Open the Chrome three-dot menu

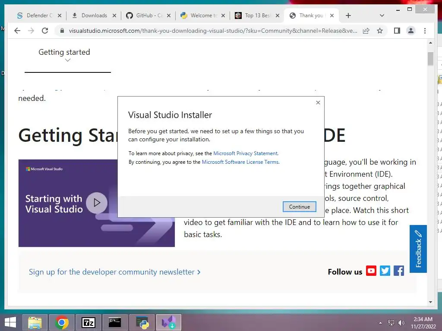[x=425, y=31]
